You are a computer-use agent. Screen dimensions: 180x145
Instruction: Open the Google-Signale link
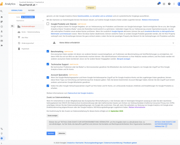point(117,31)
